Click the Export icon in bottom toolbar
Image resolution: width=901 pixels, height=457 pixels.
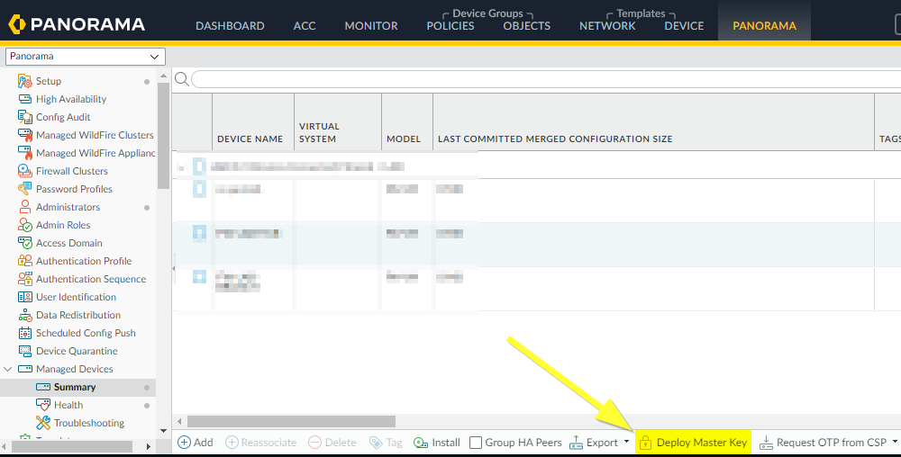pos(576,442)
